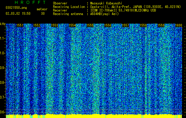186x118 pixels.
Task: Click the HROFFT title text
Action: click(x=30, y=2)
